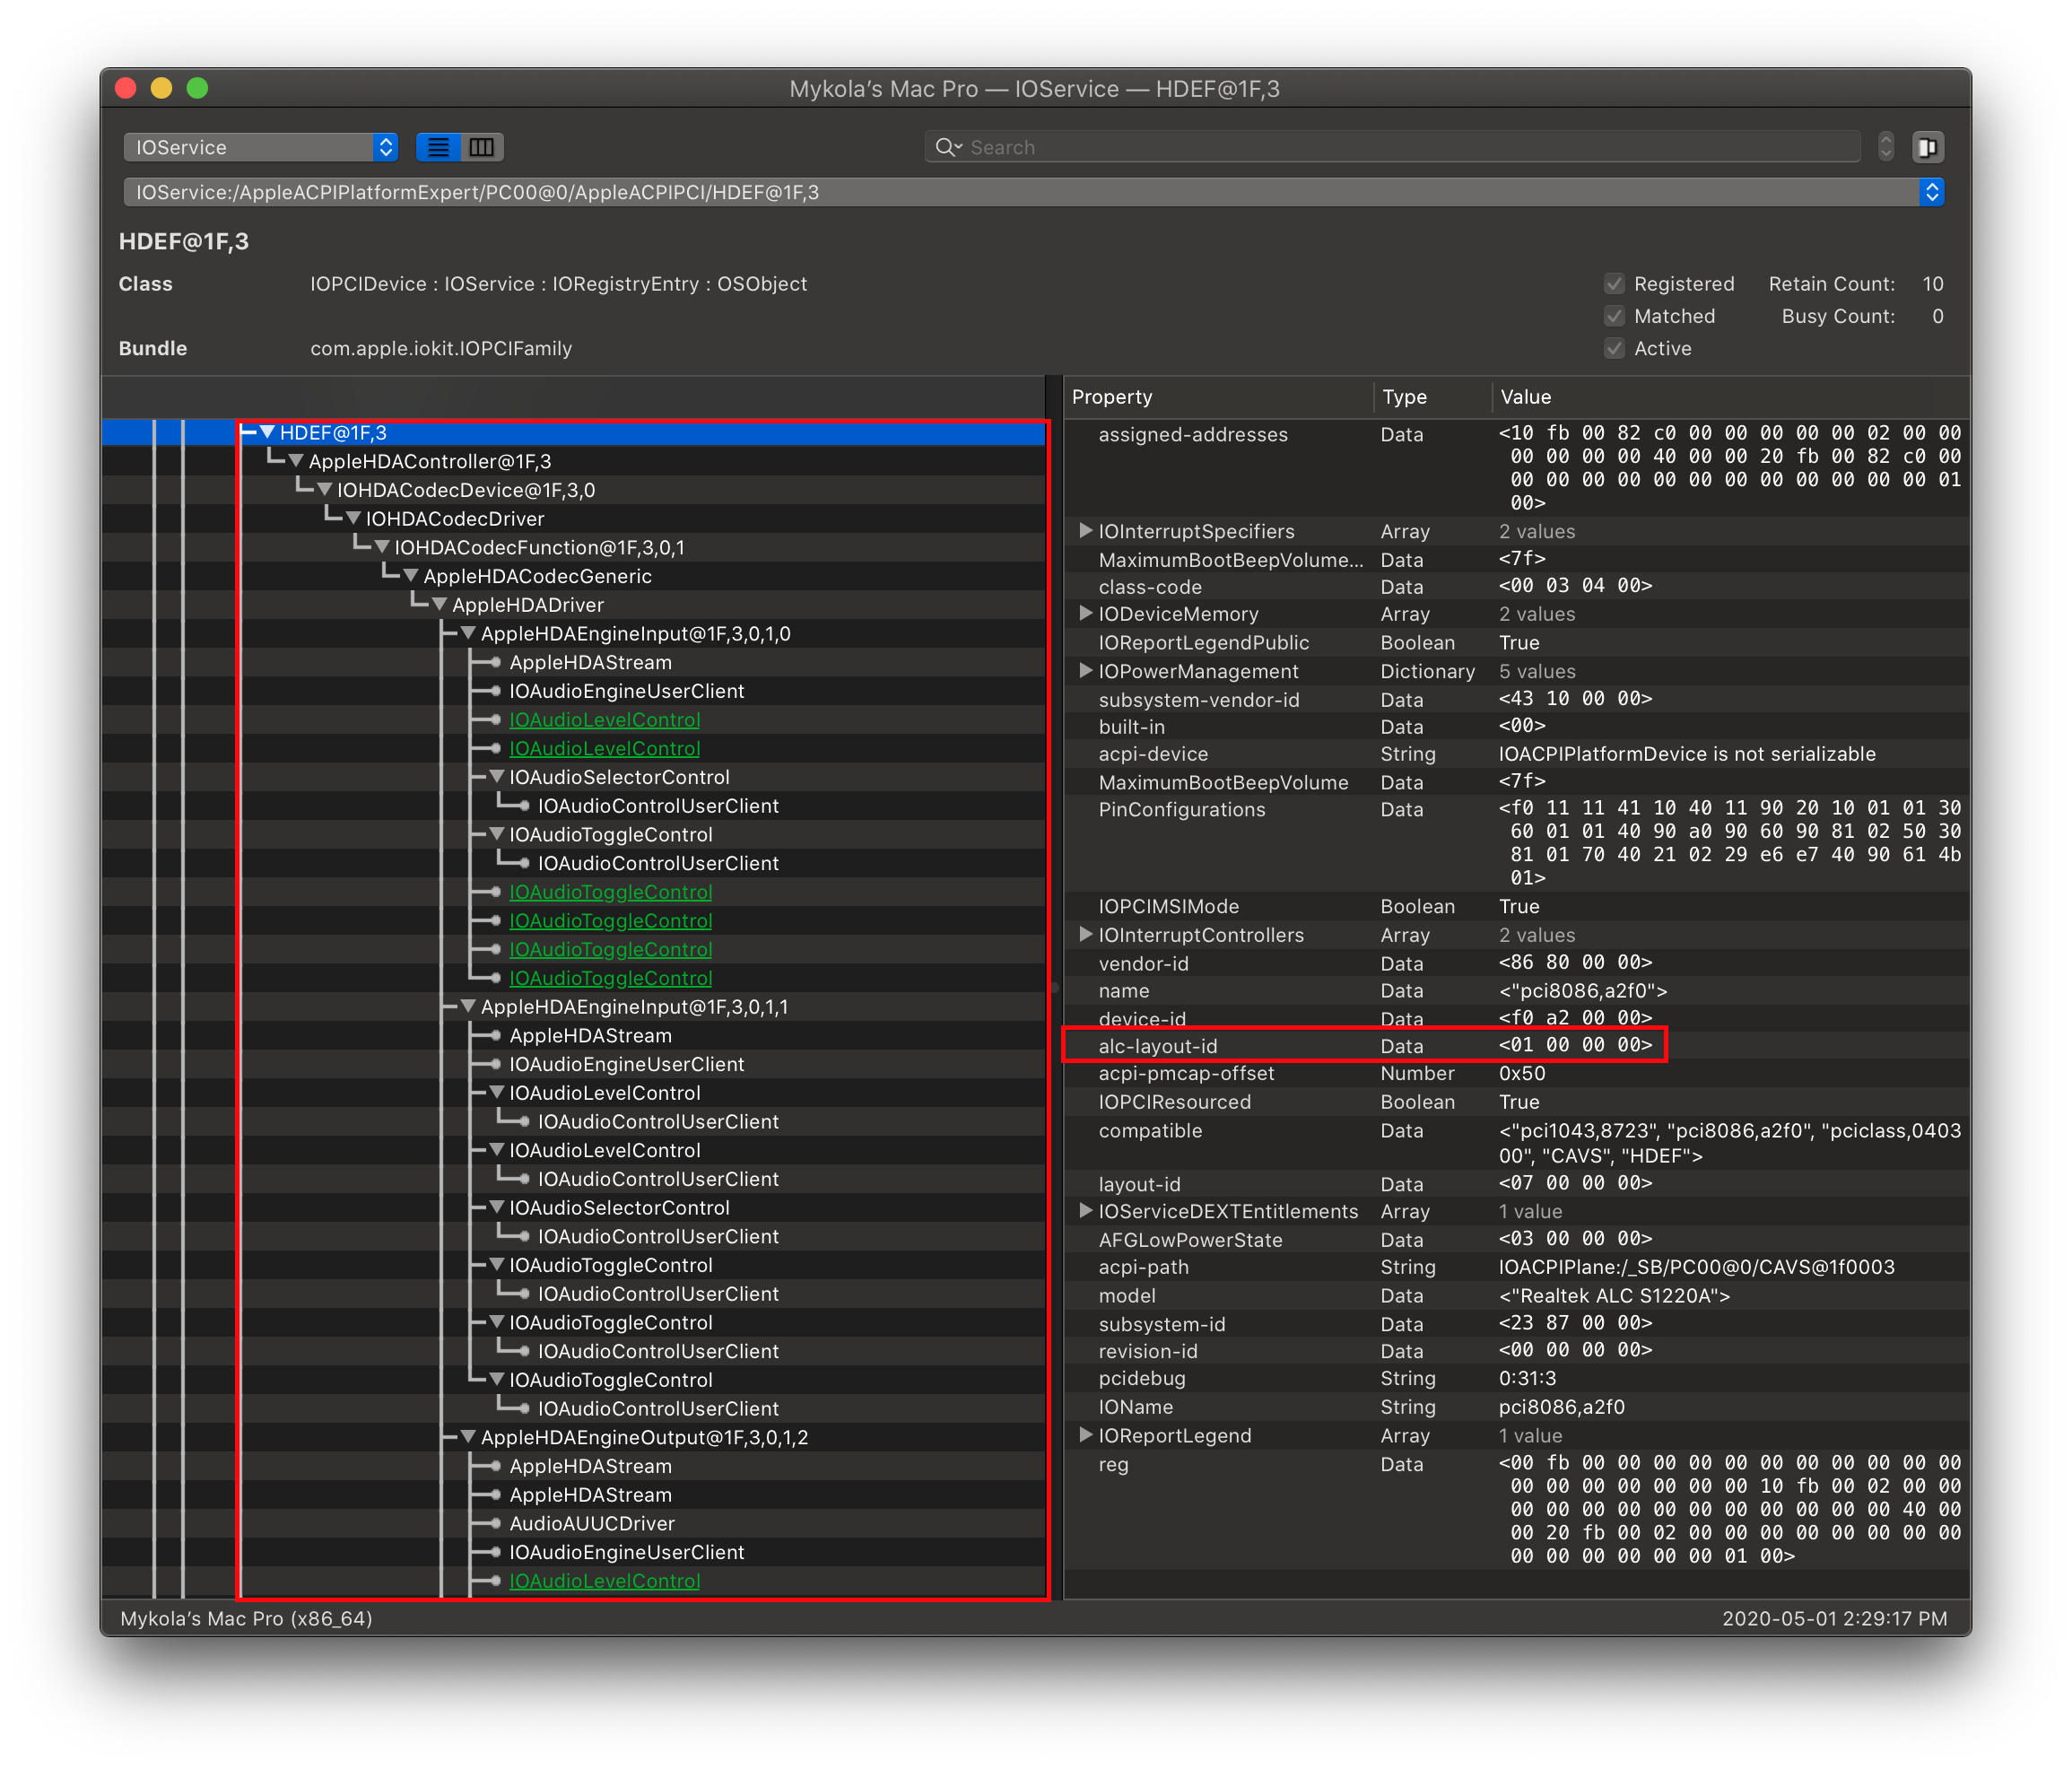
Task: Click the Property column header
Action: (1112, 397)
